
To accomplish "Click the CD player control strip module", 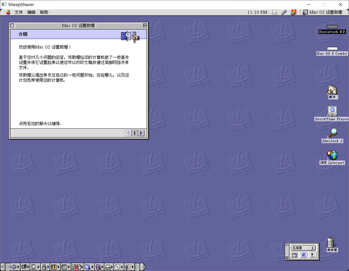I will [x=117, y=267].
